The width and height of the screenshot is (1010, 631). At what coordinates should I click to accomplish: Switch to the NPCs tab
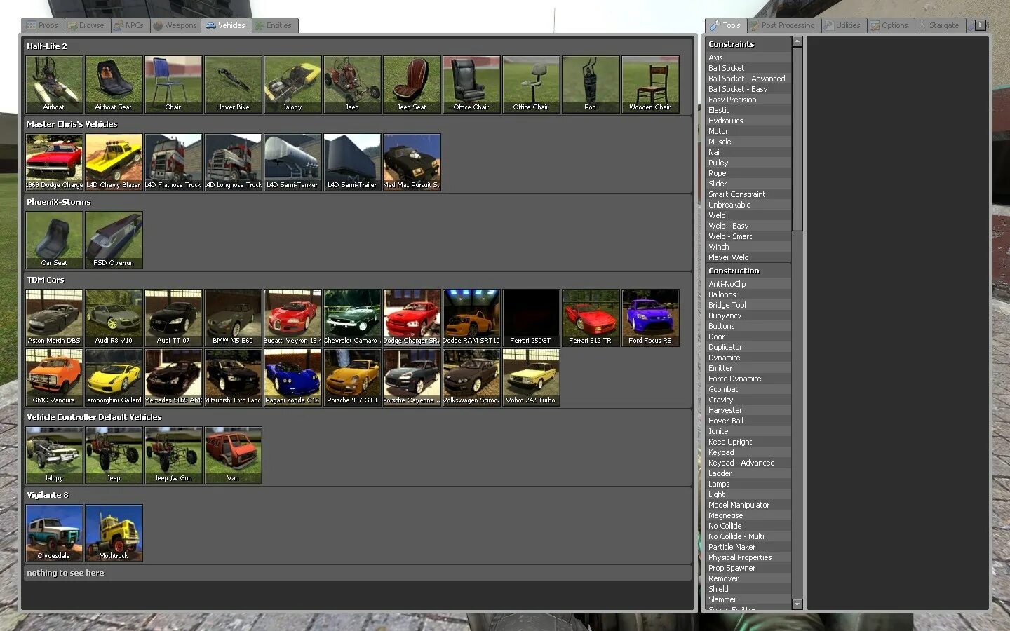pos(129,25)
